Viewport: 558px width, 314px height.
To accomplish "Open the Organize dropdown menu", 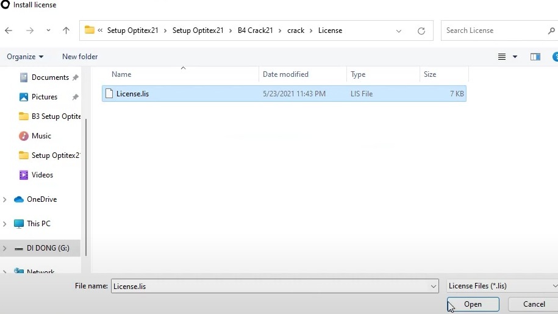I will point(25,57).
